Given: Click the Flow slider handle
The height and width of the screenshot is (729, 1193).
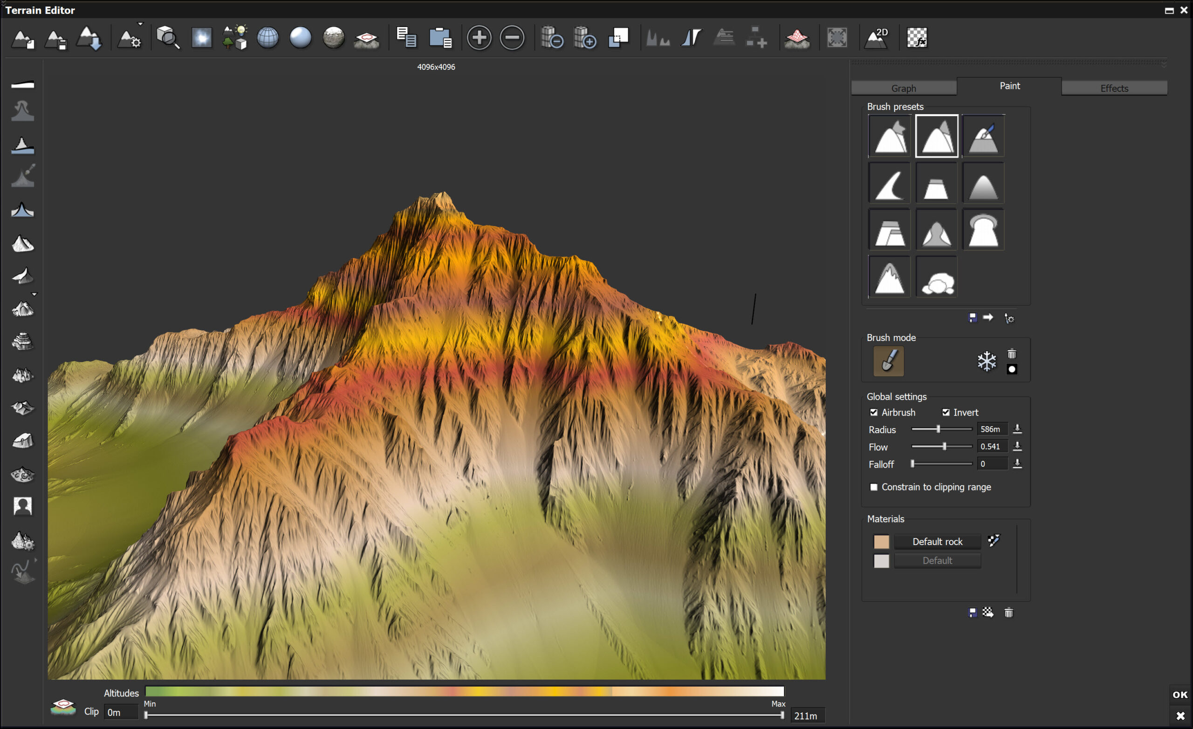Looking at the screenshot, I should tap(944, 446).
